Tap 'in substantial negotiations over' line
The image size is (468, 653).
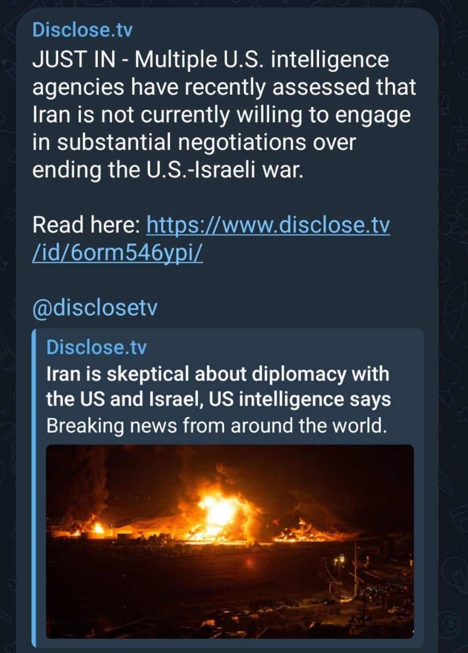[x=193, y=143]
